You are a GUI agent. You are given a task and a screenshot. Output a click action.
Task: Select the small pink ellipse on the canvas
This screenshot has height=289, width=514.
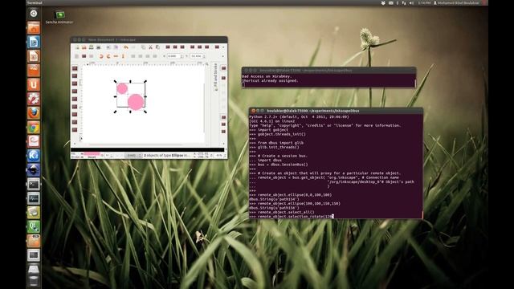pos(122,88)
